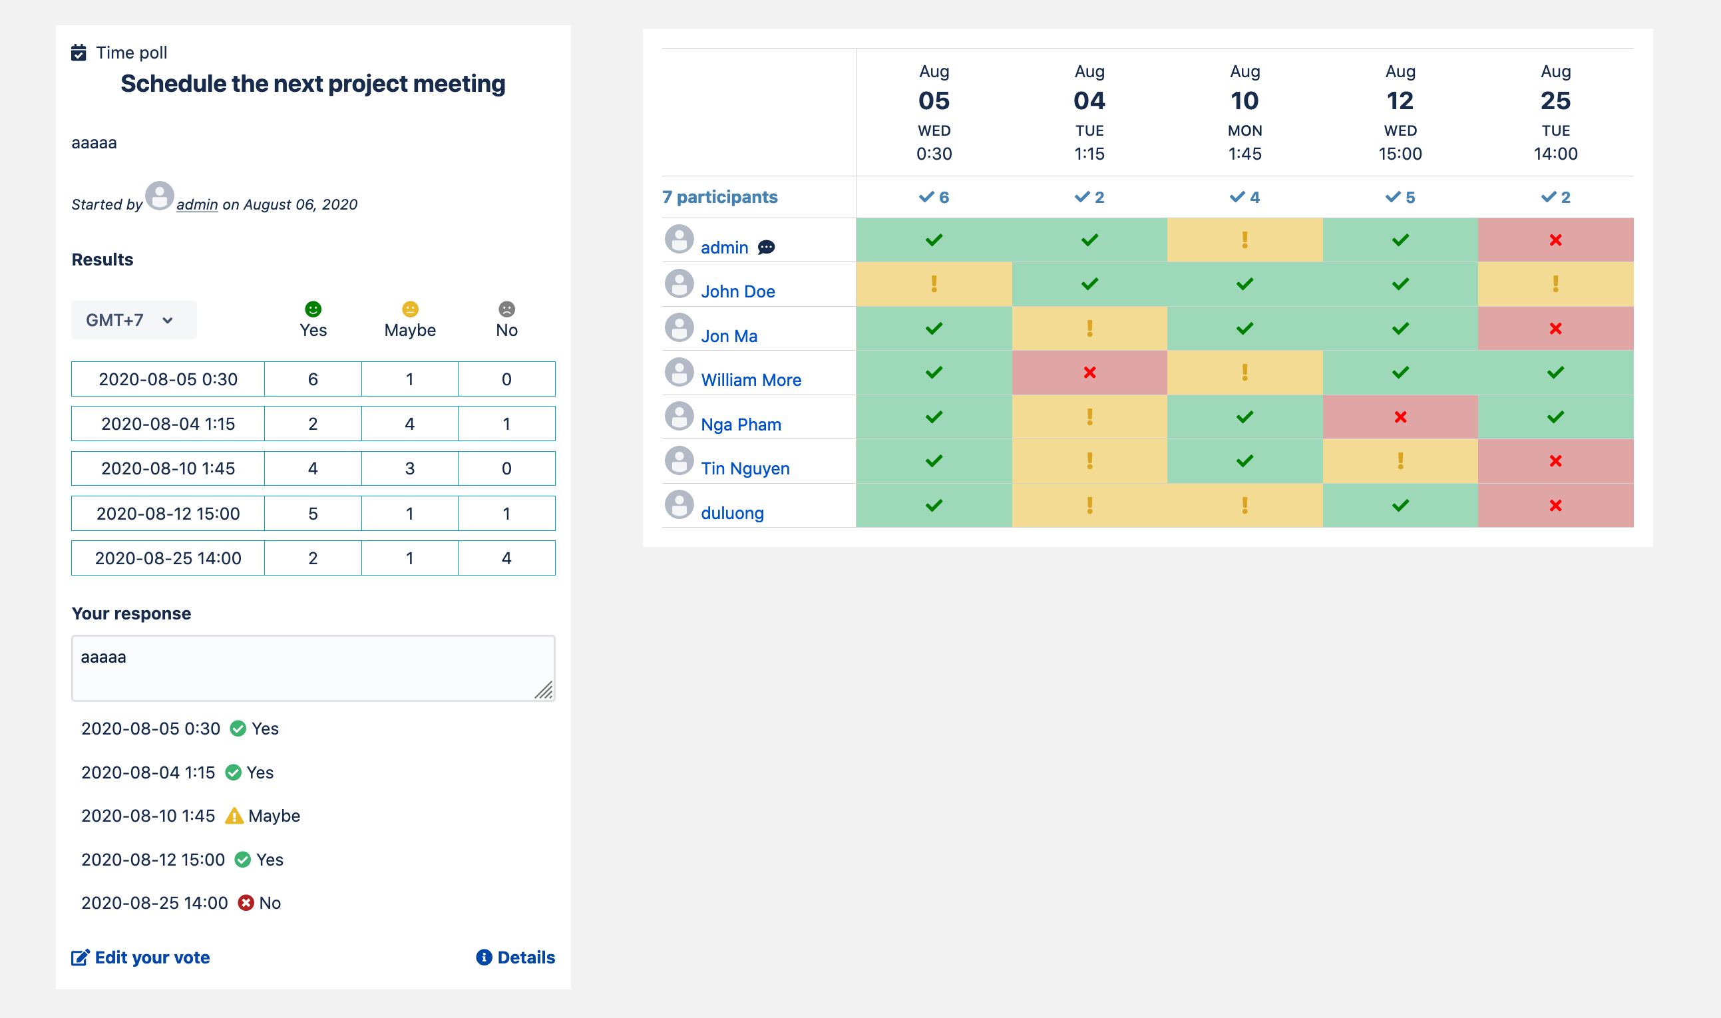1721x1018 pixels.
Task: Click the Maybe warning icon for 2020-08-10
Action: point(234,816)
